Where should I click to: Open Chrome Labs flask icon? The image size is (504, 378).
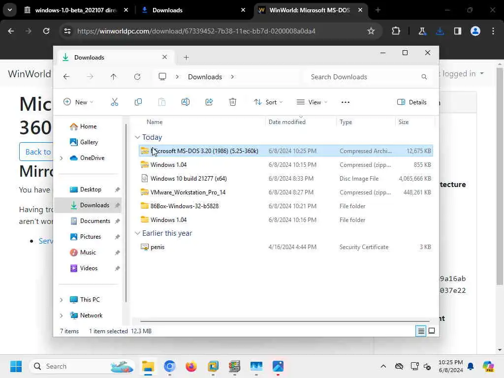pyautogui.click(x=422, y=31)
